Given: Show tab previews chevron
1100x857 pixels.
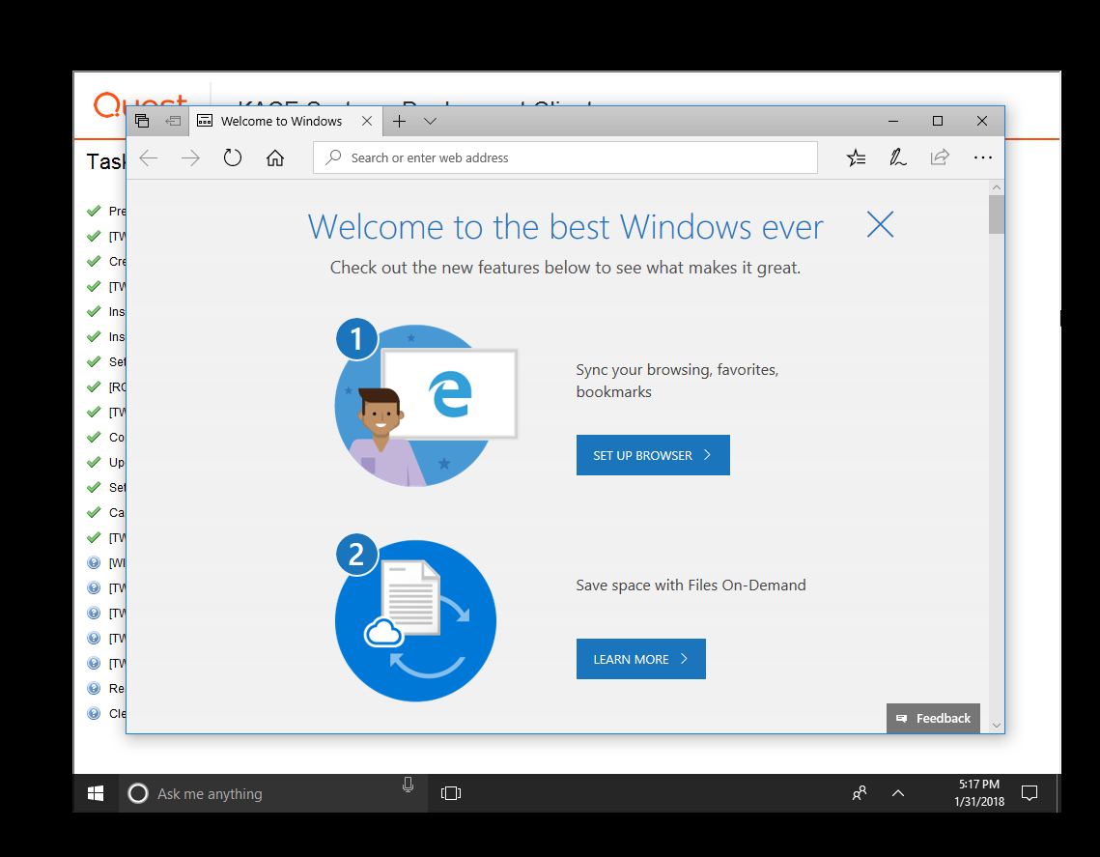Looking at the screenshot, I should tap(430, 121).
